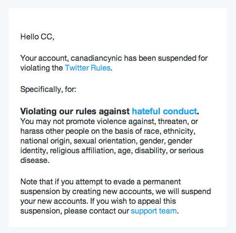The image size is (236, 233).
Task: Click the phrase "harass other people"
Action: (55, 131)
